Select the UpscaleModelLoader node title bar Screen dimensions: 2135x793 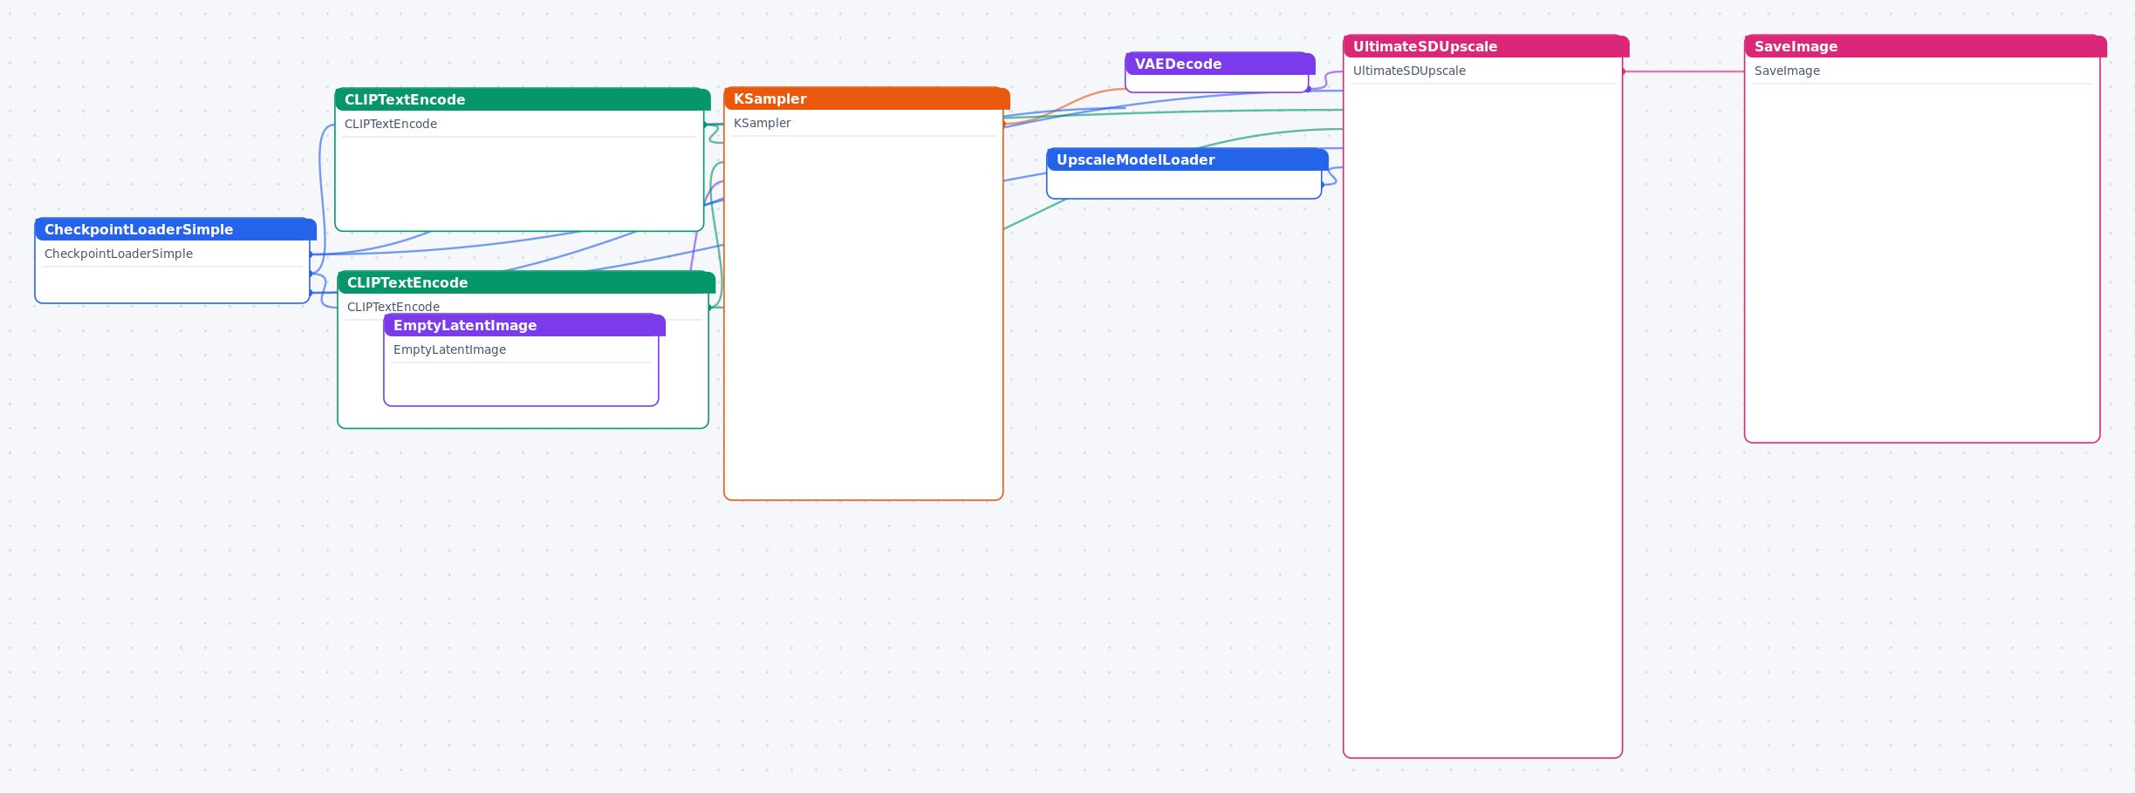(1187, 159)
